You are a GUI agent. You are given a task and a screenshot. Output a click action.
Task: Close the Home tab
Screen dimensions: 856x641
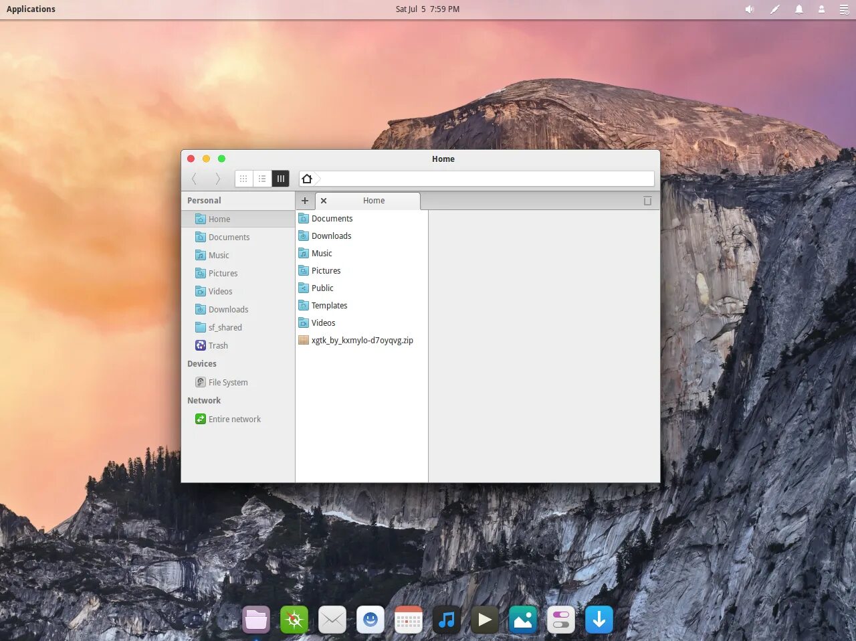coord(324,201)
